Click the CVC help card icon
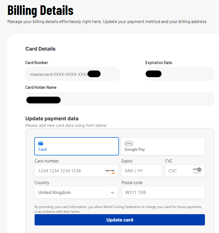Viewport: 219px width, 233px height. [x=197, y=171]
